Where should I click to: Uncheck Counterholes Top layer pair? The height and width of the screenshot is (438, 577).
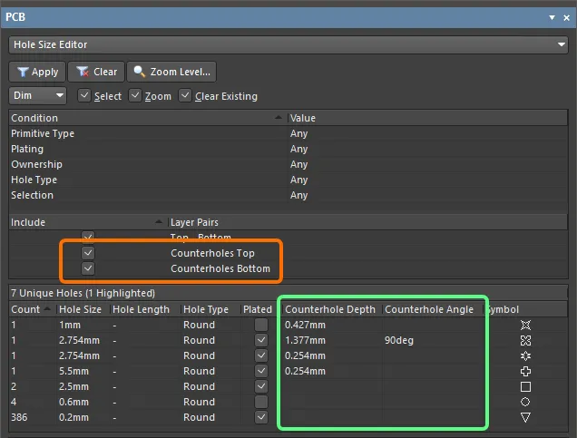coord(88,253)
